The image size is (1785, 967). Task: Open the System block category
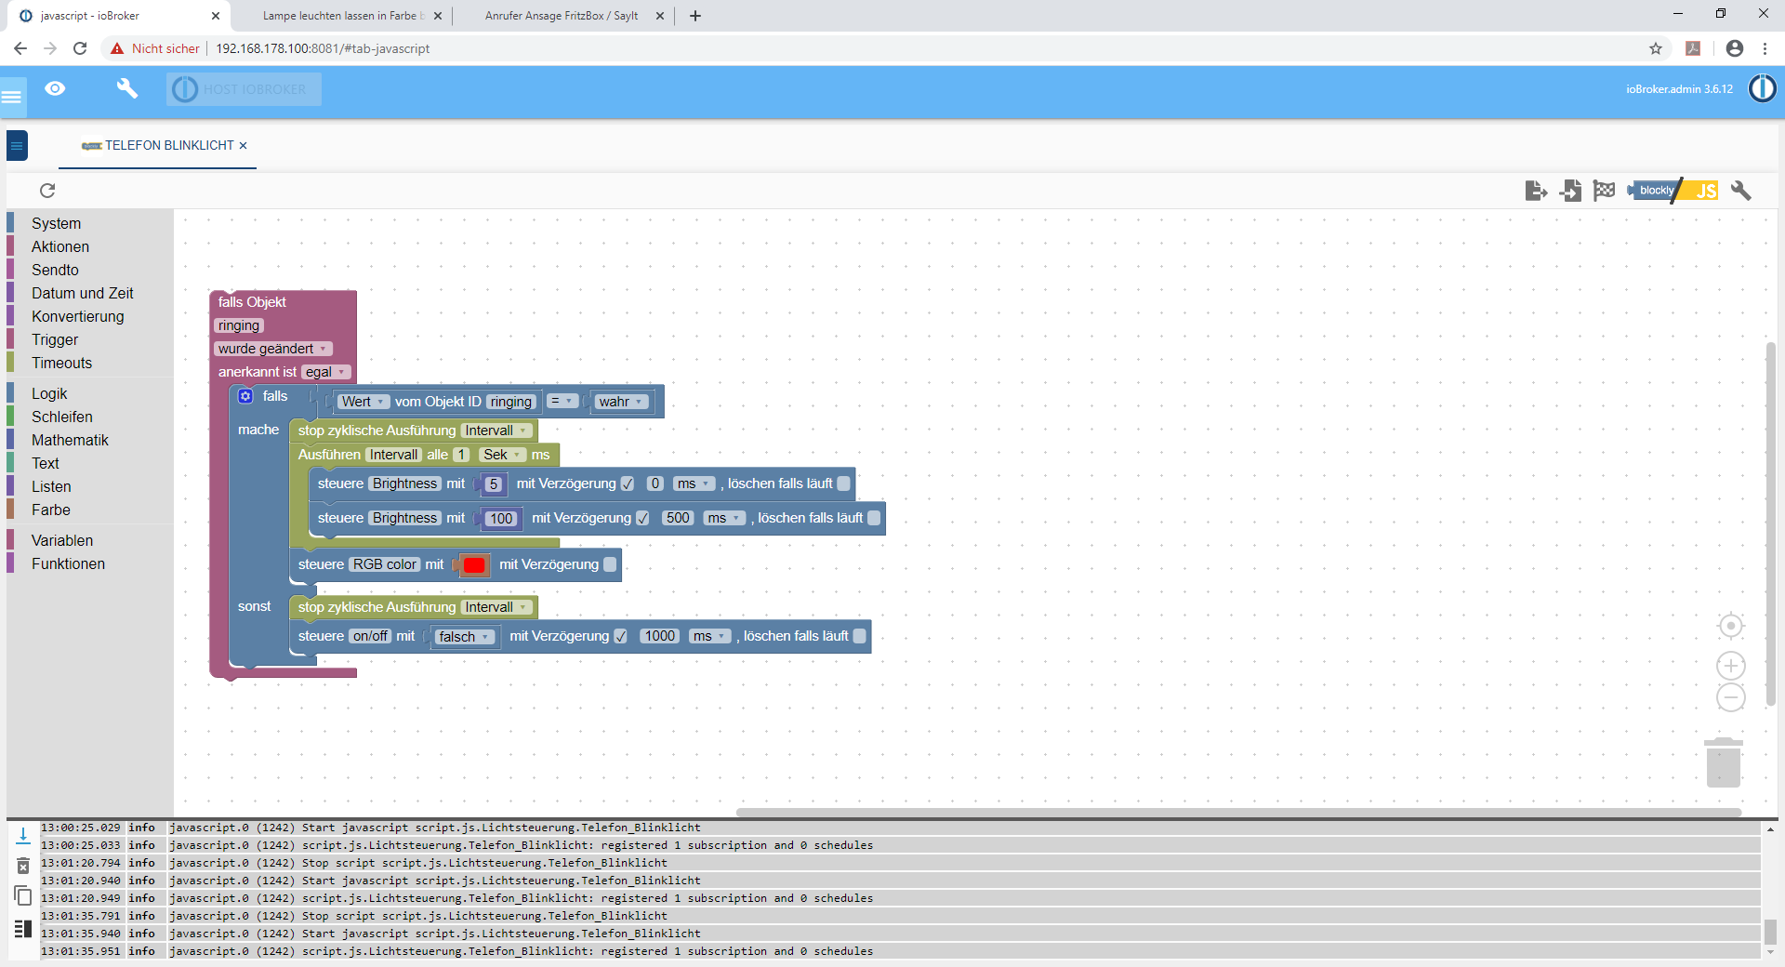coord(56,223)
